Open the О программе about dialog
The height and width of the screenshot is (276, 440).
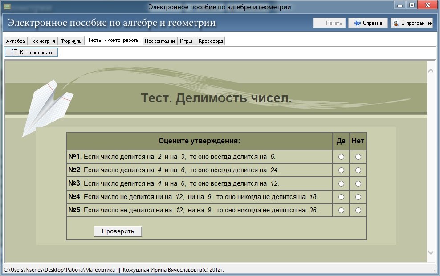pos(411,24)
